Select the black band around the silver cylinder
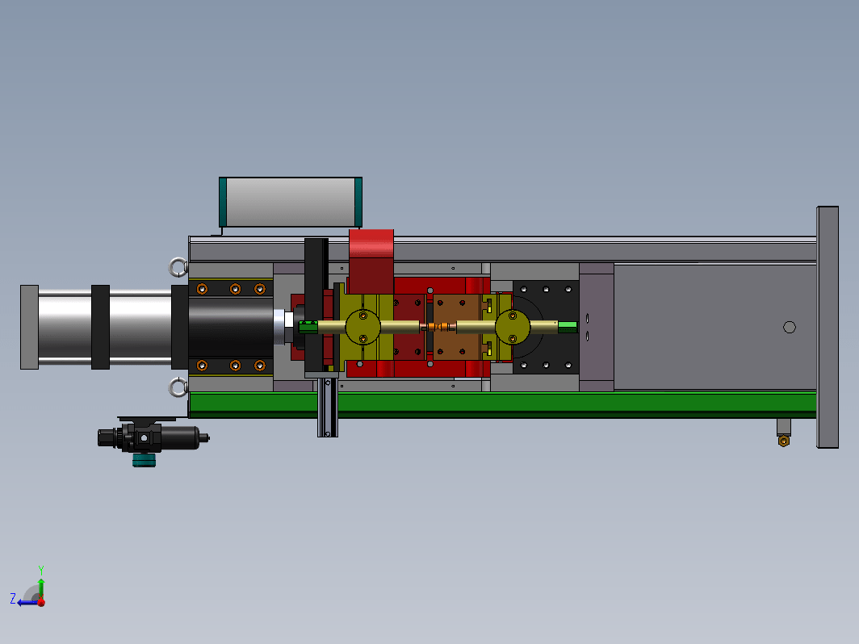859x644 pixels. click(100, 327)
